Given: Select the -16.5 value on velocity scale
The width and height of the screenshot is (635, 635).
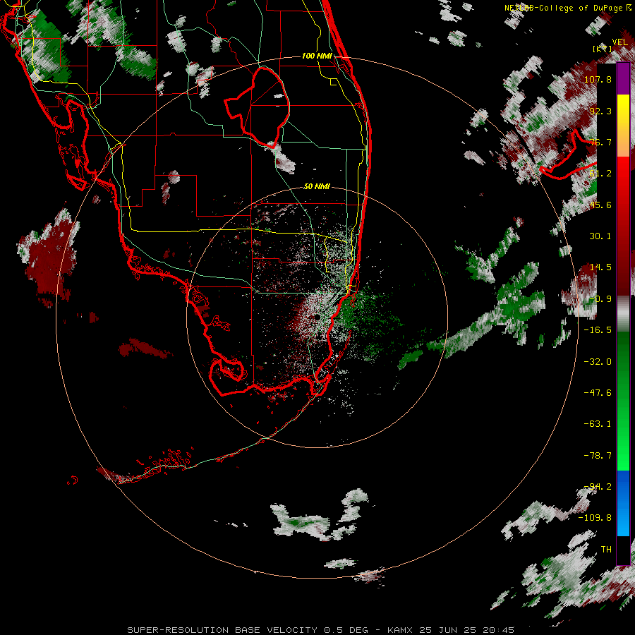Looking at the screenshot, I should tap(598, 329).
